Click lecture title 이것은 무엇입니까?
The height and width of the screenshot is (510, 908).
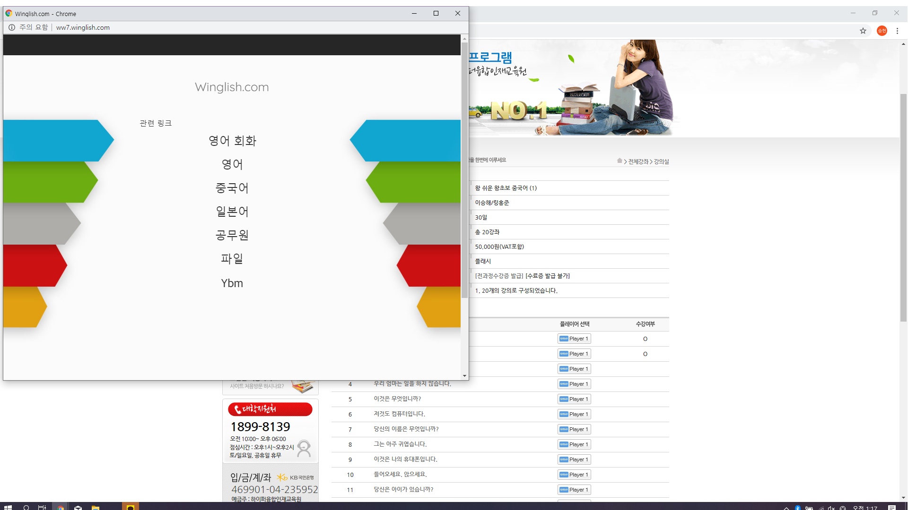tap(397, 399)
